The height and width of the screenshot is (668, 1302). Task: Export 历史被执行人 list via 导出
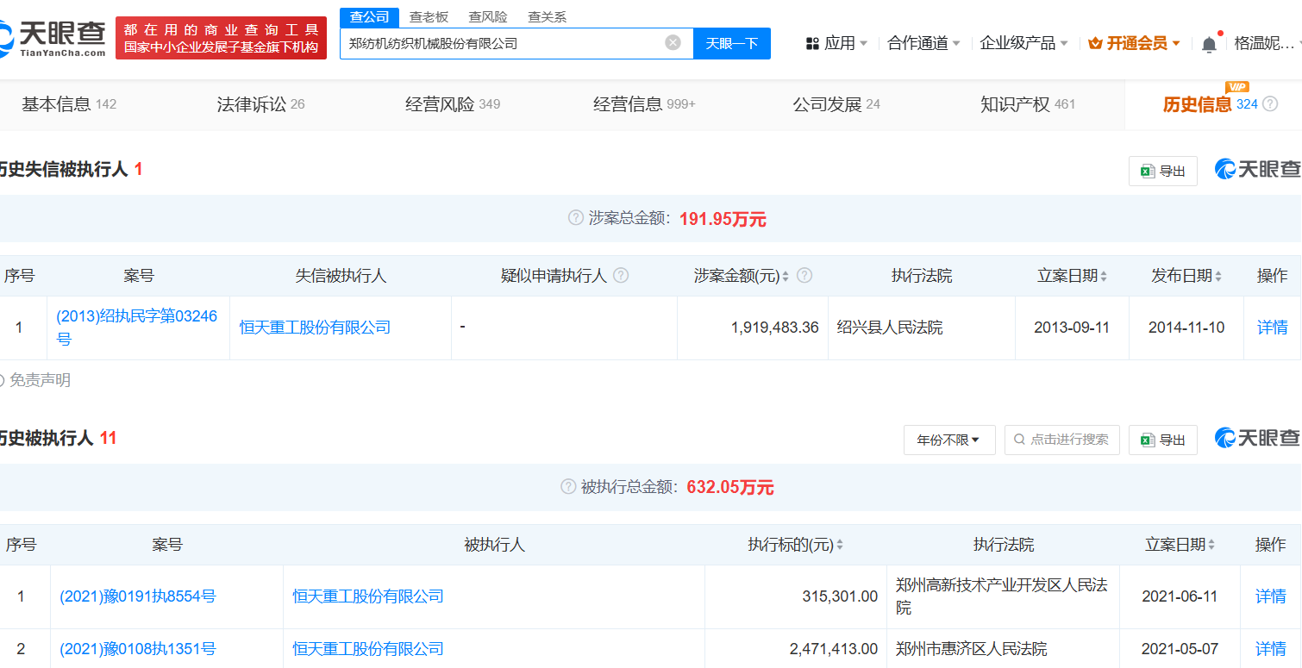(1162, 440)
